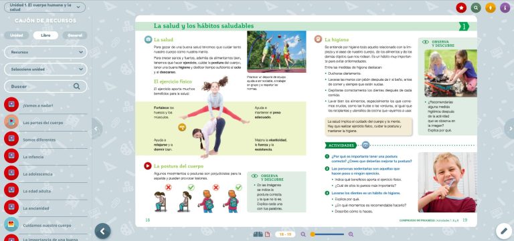Click the orange icon in the exercise illustration

[x=182, y=128]
